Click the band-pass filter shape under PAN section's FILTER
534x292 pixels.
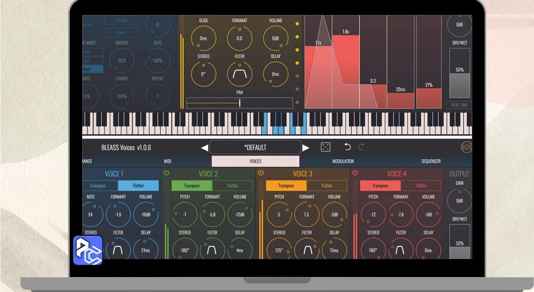tap(239, 74)
